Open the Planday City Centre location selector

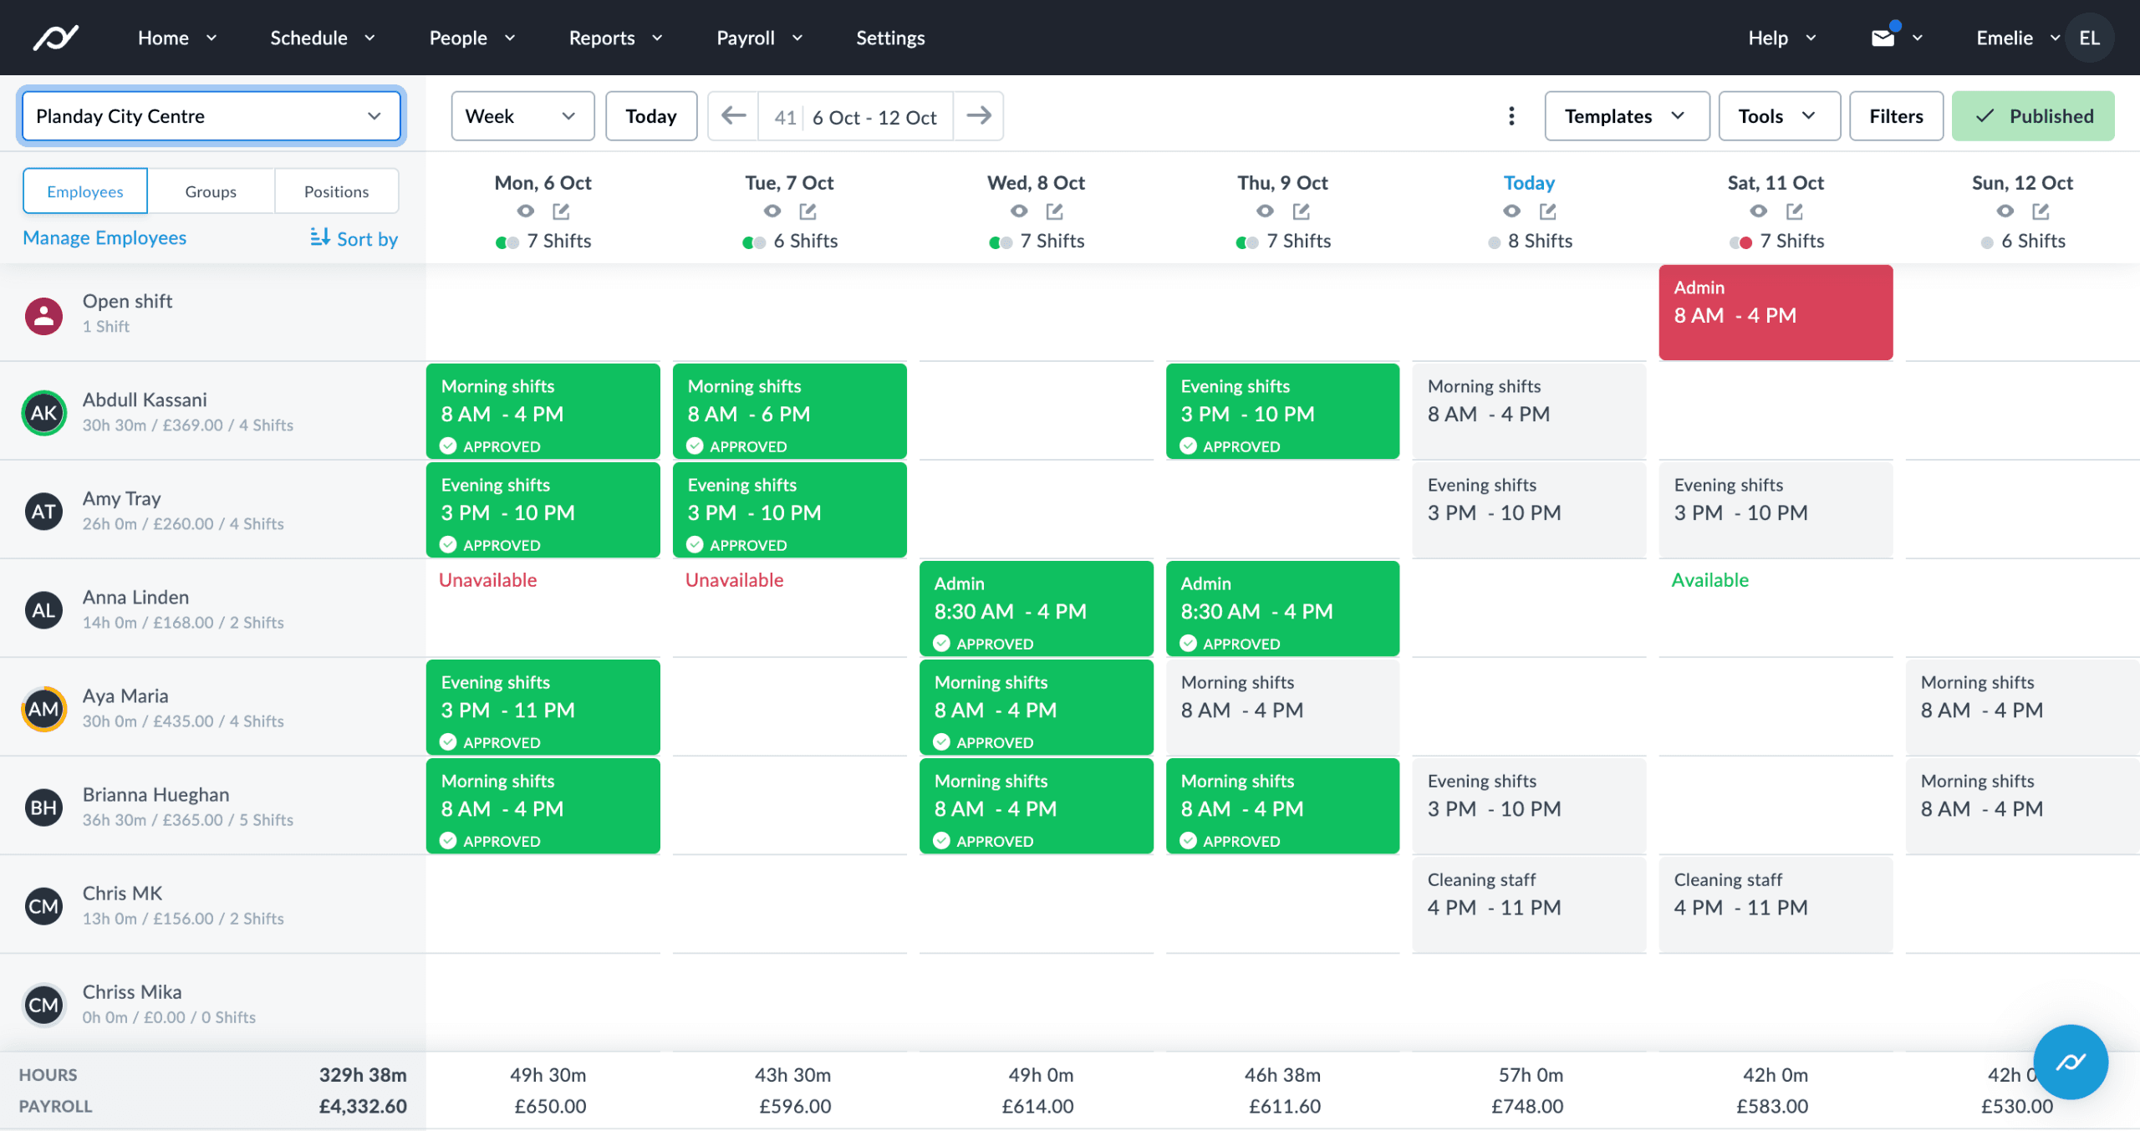tap(211, 116)
